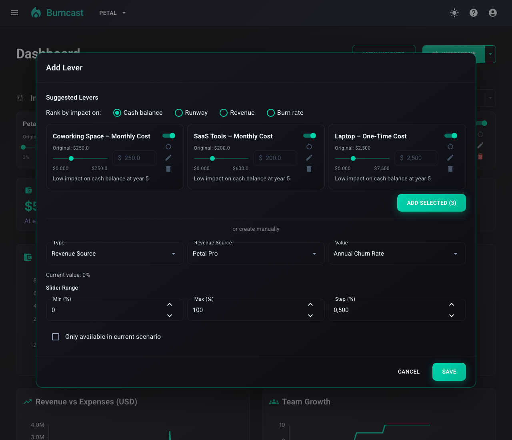Viewport: 512px width, 440px height.
Task: Open the help question mark icon
Action: pyautogui.click(x=474, y=13)
